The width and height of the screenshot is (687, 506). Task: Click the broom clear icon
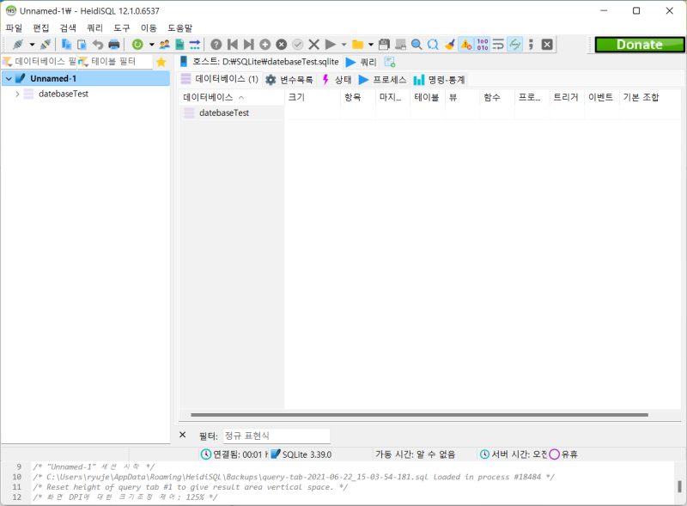click(449, 45)
